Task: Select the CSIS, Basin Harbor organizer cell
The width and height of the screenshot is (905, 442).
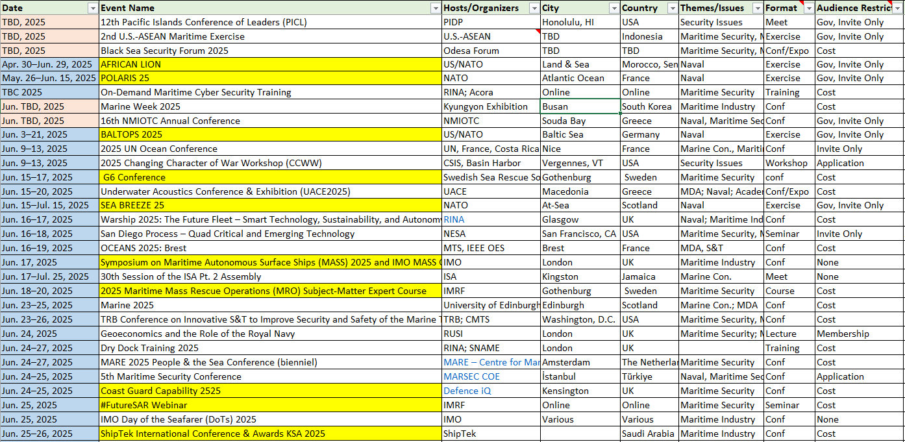Action: click(491, 163)
